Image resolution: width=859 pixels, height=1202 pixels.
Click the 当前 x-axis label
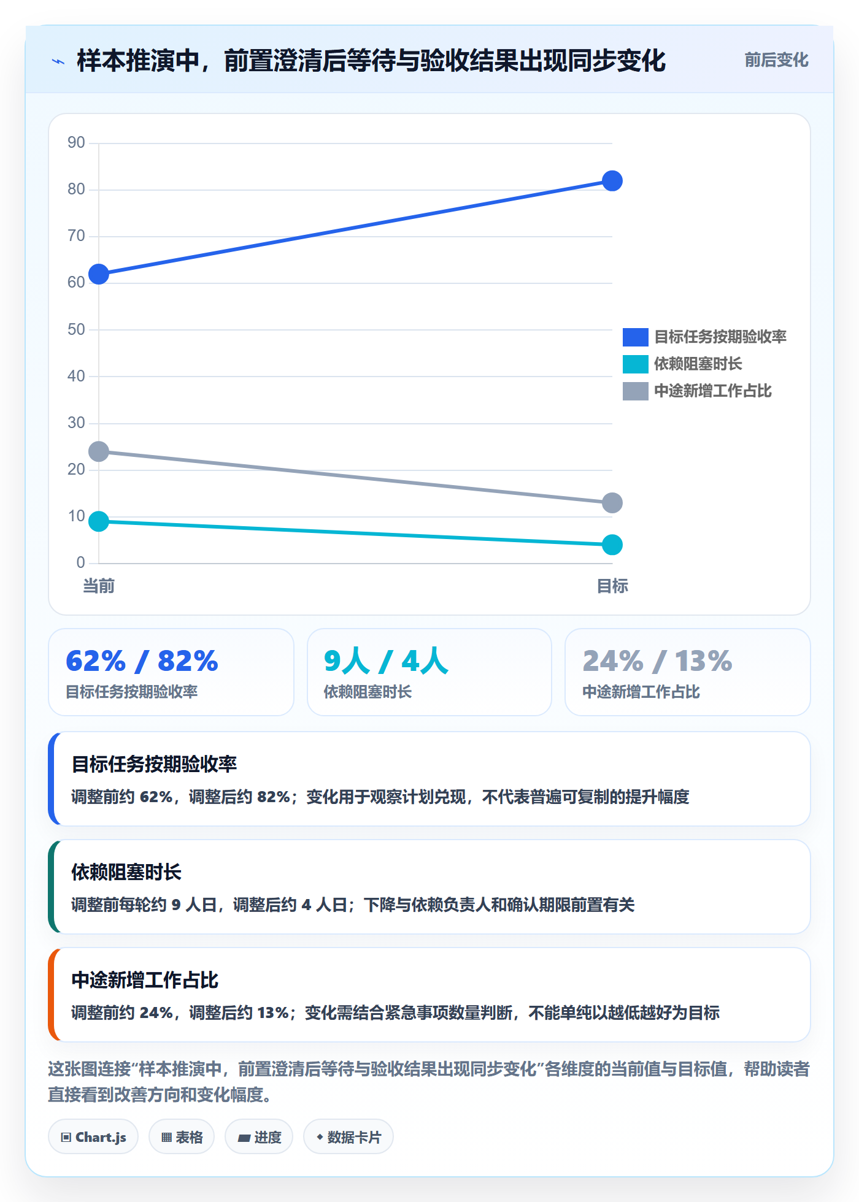99,586
